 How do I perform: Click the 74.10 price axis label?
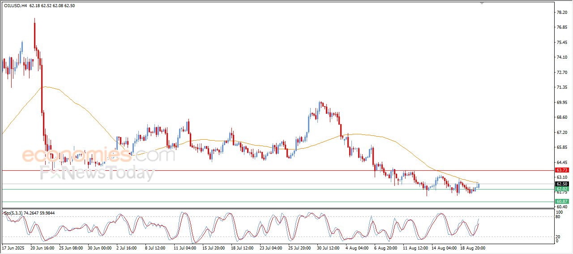[562, 57]
